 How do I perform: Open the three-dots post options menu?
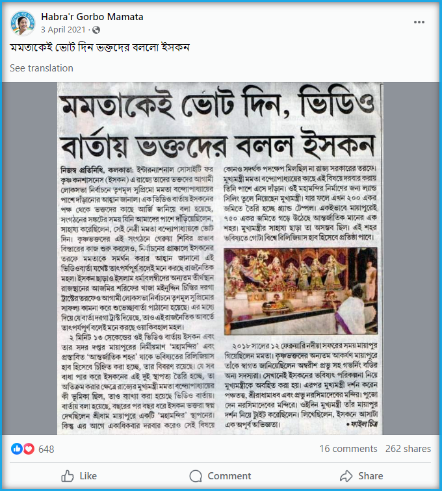click(x=419, y=22)
